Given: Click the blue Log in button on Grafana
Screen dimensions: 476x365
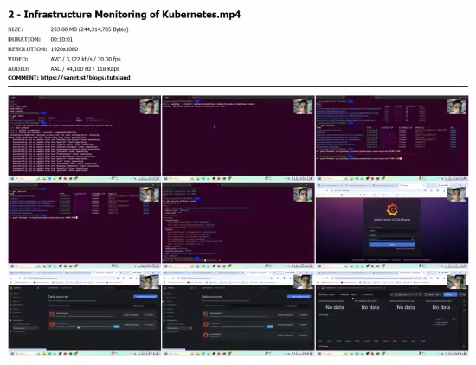Looking at the screenshot, I should (x=391, y=244).
